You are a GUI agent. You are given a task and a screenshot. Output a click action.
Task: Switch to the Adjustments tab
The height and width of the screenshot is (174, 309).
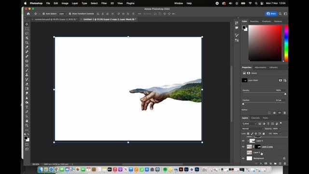point(260,68)
